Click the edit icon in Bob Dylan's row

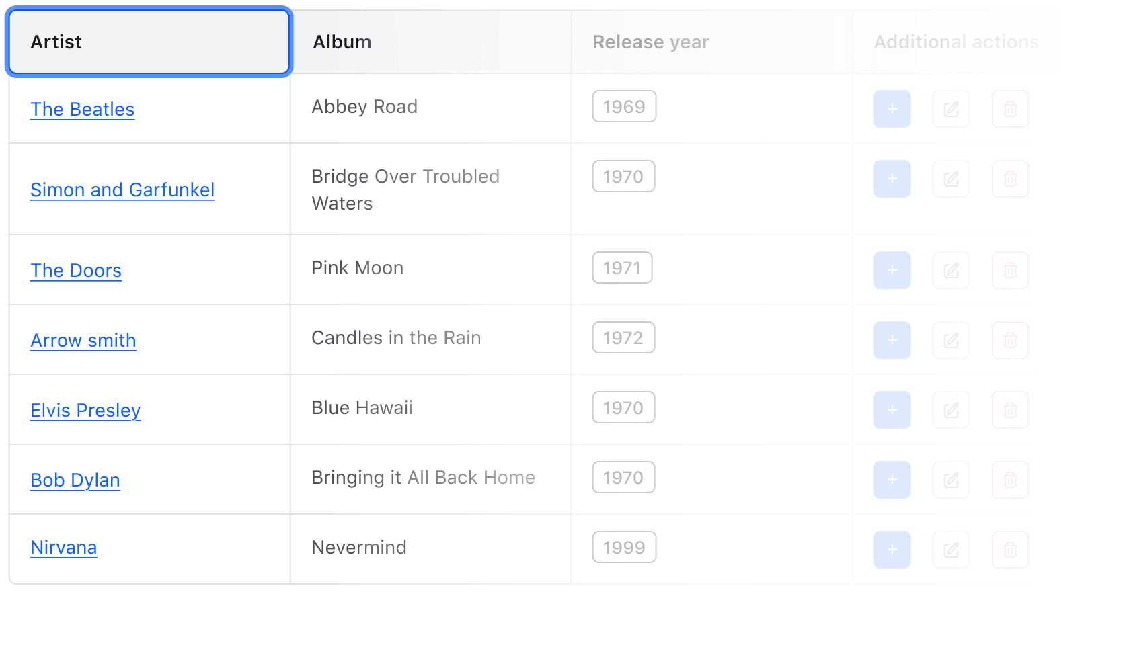pos(951,479)
